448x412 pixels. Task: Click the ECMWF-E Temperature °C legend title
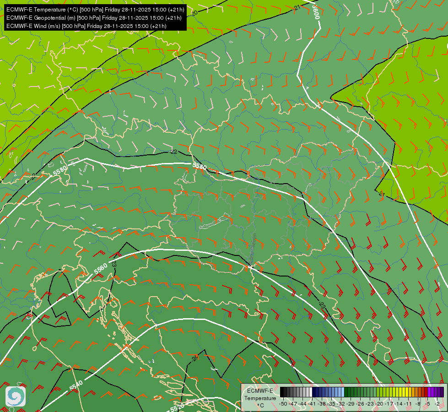pos(260,398)
